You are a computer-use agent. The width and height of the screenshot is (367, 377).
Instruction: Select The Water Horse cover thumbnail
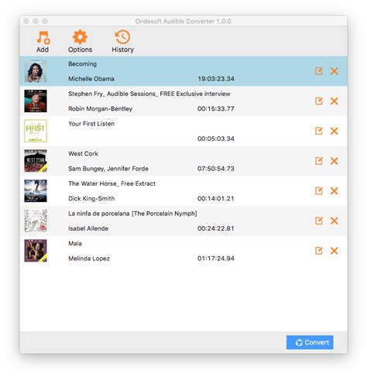[x=36, y=190]
